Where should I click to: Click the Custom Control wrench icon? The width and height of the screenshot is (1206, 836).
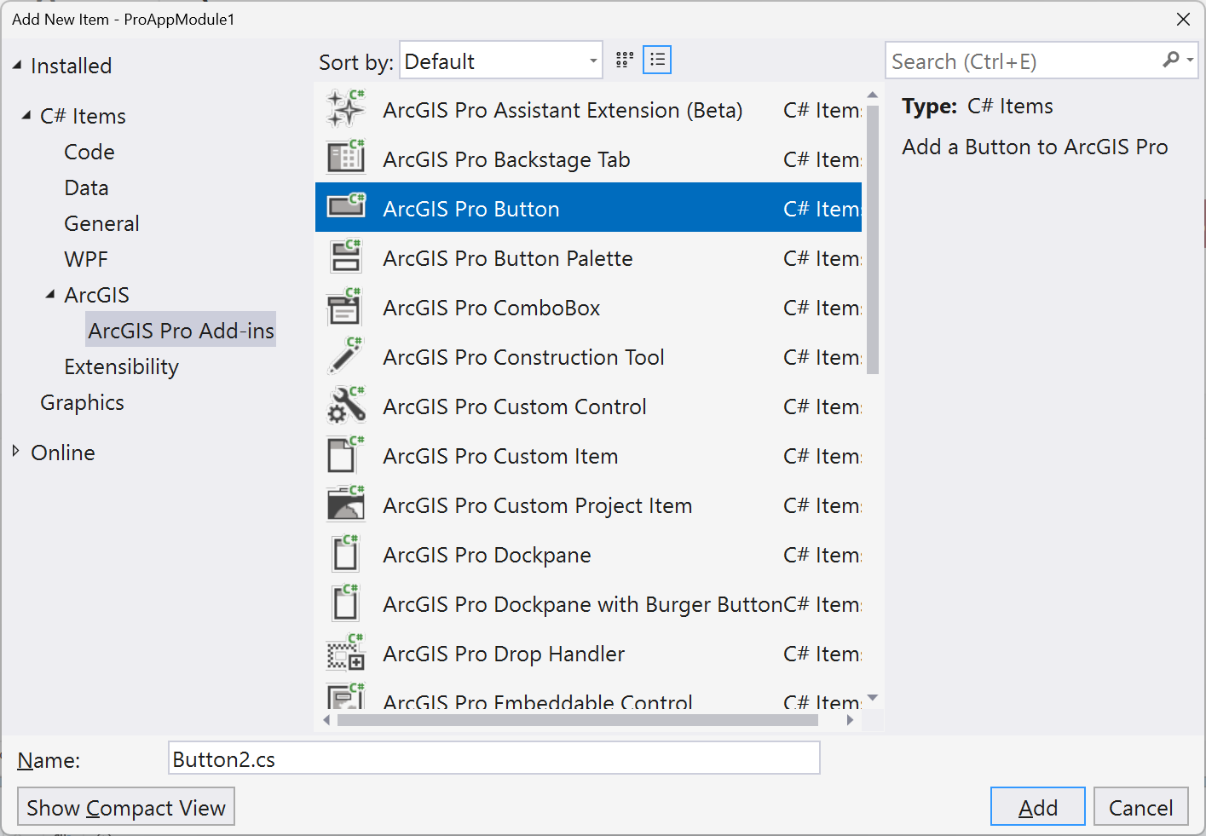pos(346,405)
